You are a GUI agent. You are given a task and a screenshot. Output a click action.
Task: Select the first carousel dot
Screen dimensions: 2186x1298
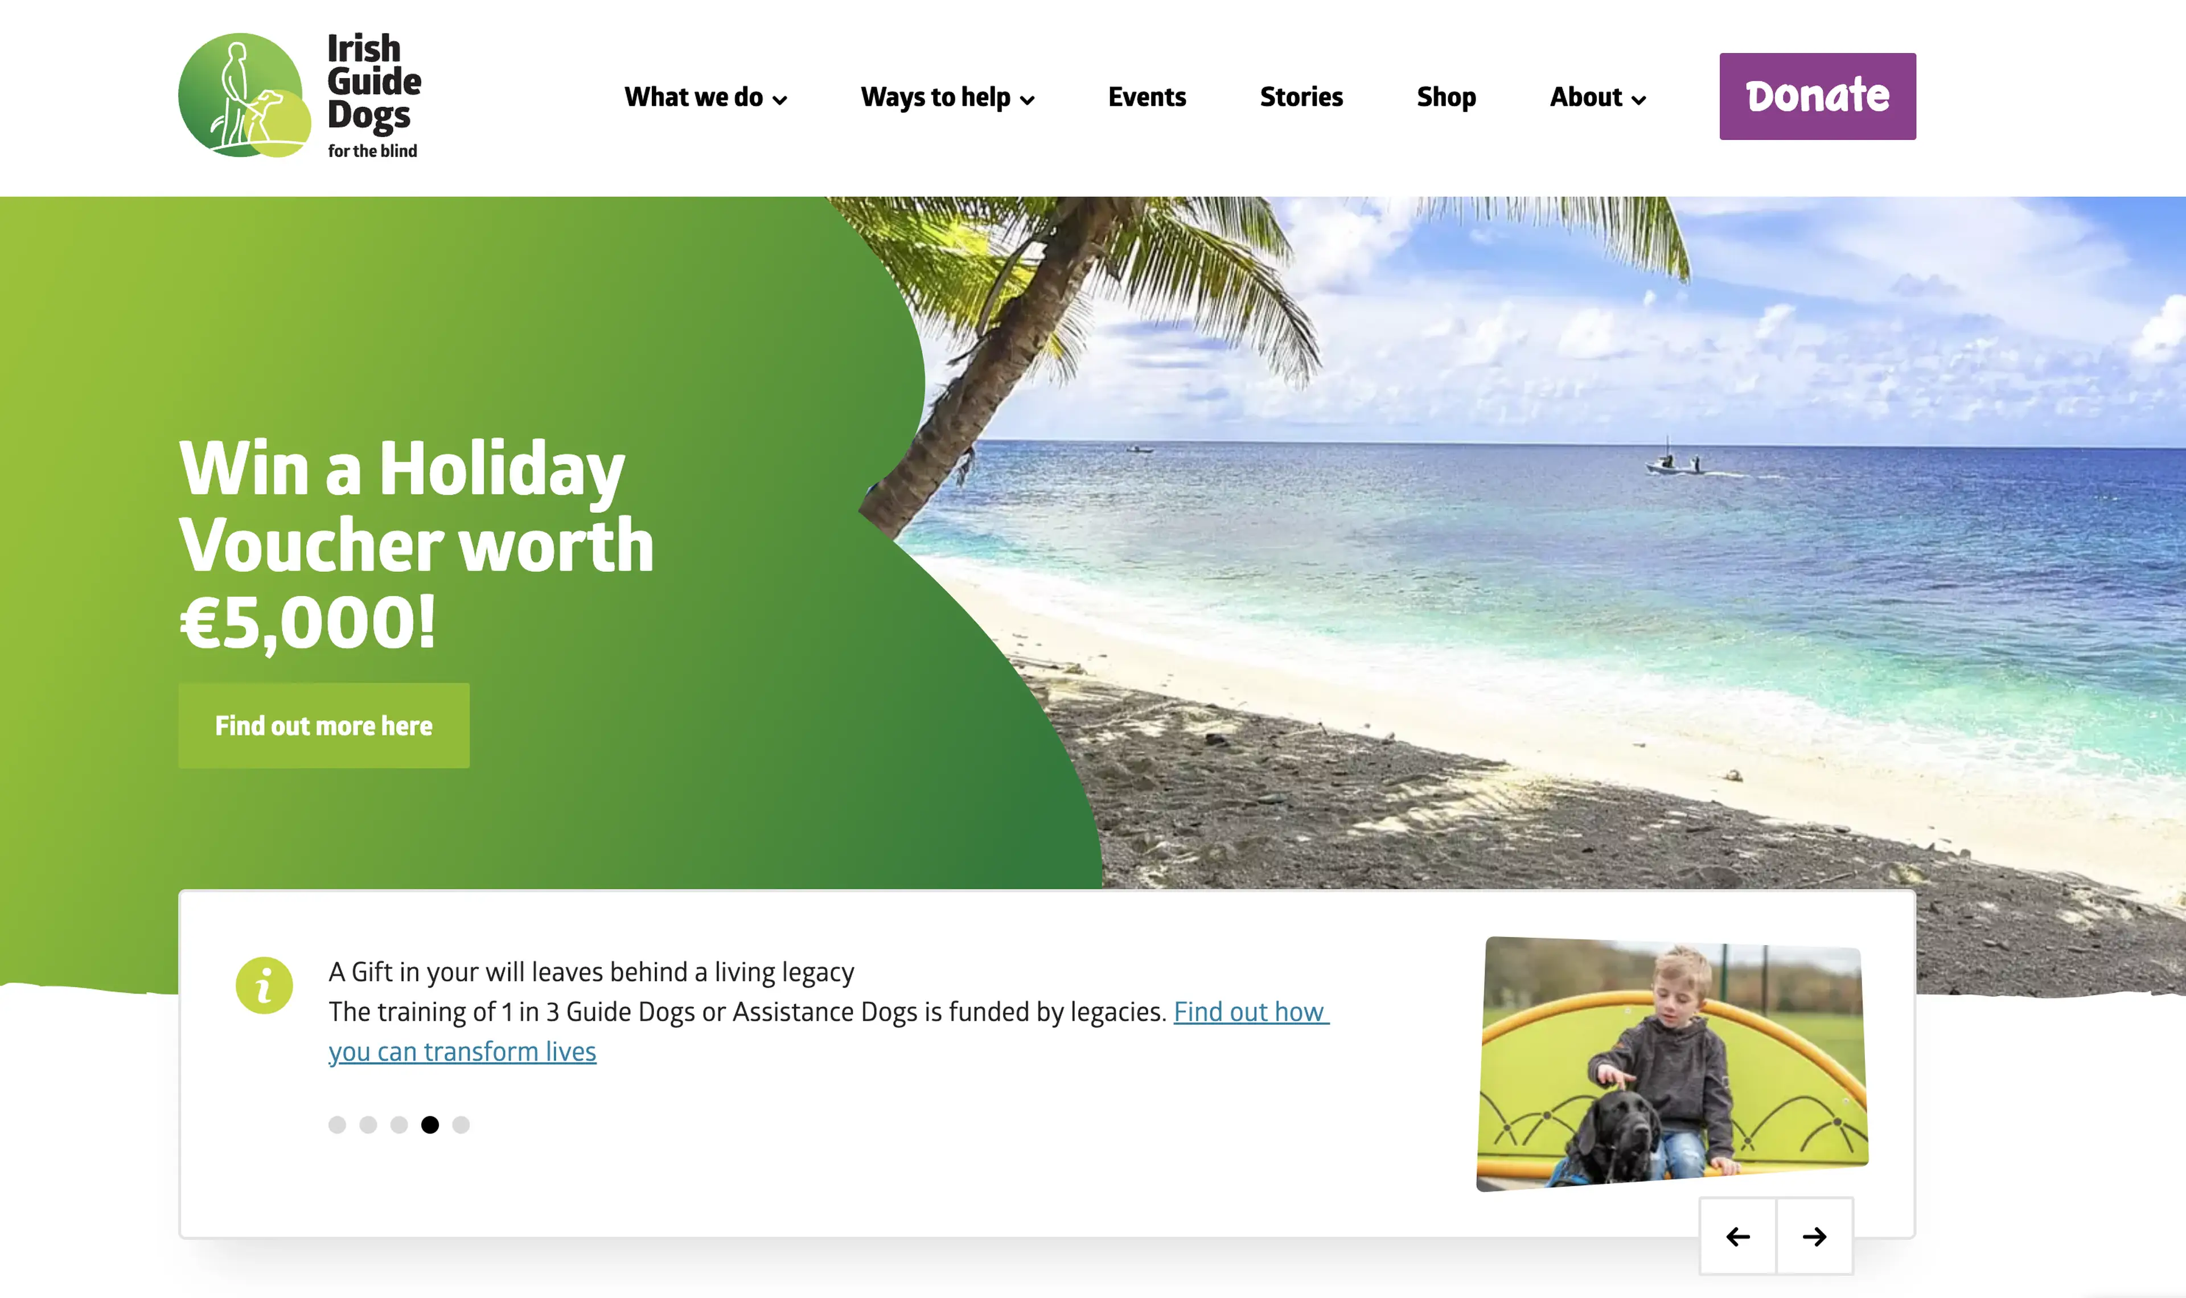[x=338, y=1125]
